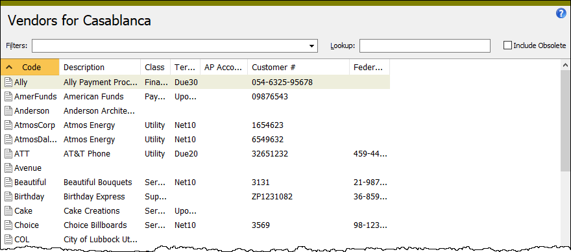
Task: Click the City of Lubbock Ut... description
Action: [101, 239]
